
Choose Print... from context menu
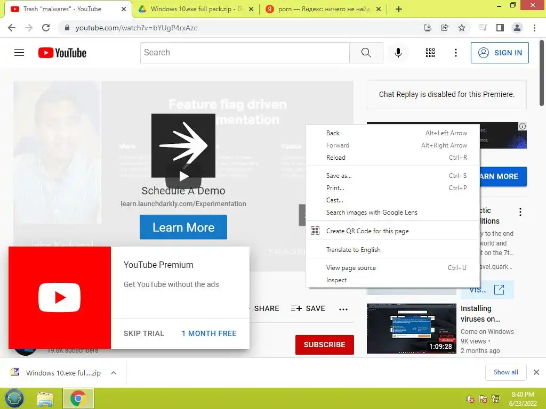[393, 188]
